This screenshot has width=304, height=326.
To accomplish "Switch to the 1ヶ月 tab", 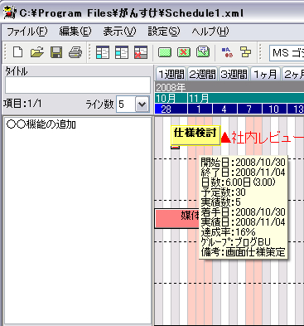I will (x=265, y=74).
